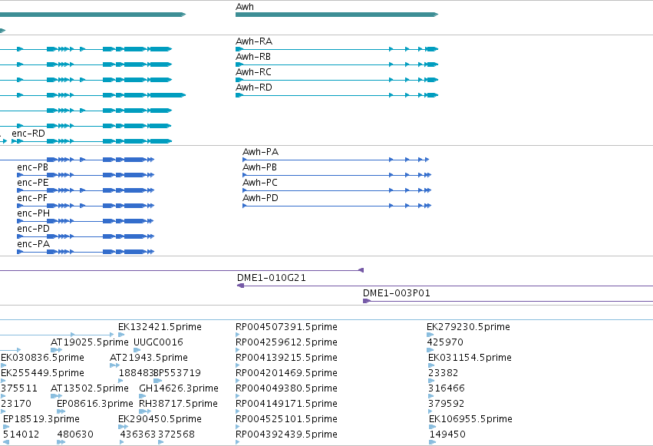Click the Awh gene label
Screen dimensions: 653x446
[x=245, y=7]
